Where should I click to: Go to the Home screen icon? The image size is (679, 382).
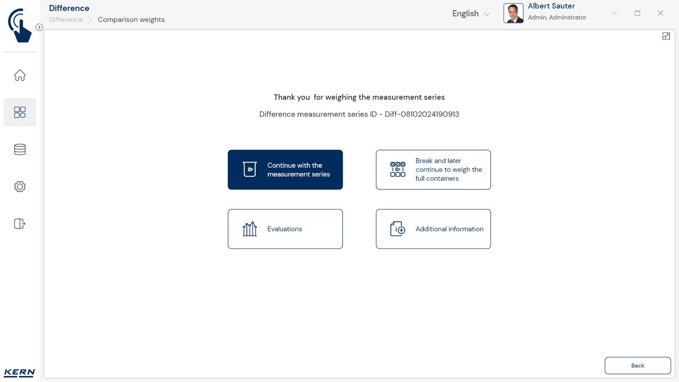[20, 75]
